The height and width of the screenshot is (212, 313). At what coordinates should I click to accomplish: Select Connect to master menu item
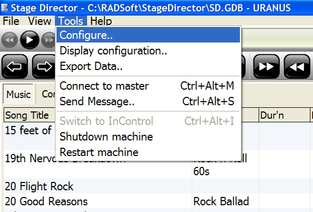click(148, 86)
